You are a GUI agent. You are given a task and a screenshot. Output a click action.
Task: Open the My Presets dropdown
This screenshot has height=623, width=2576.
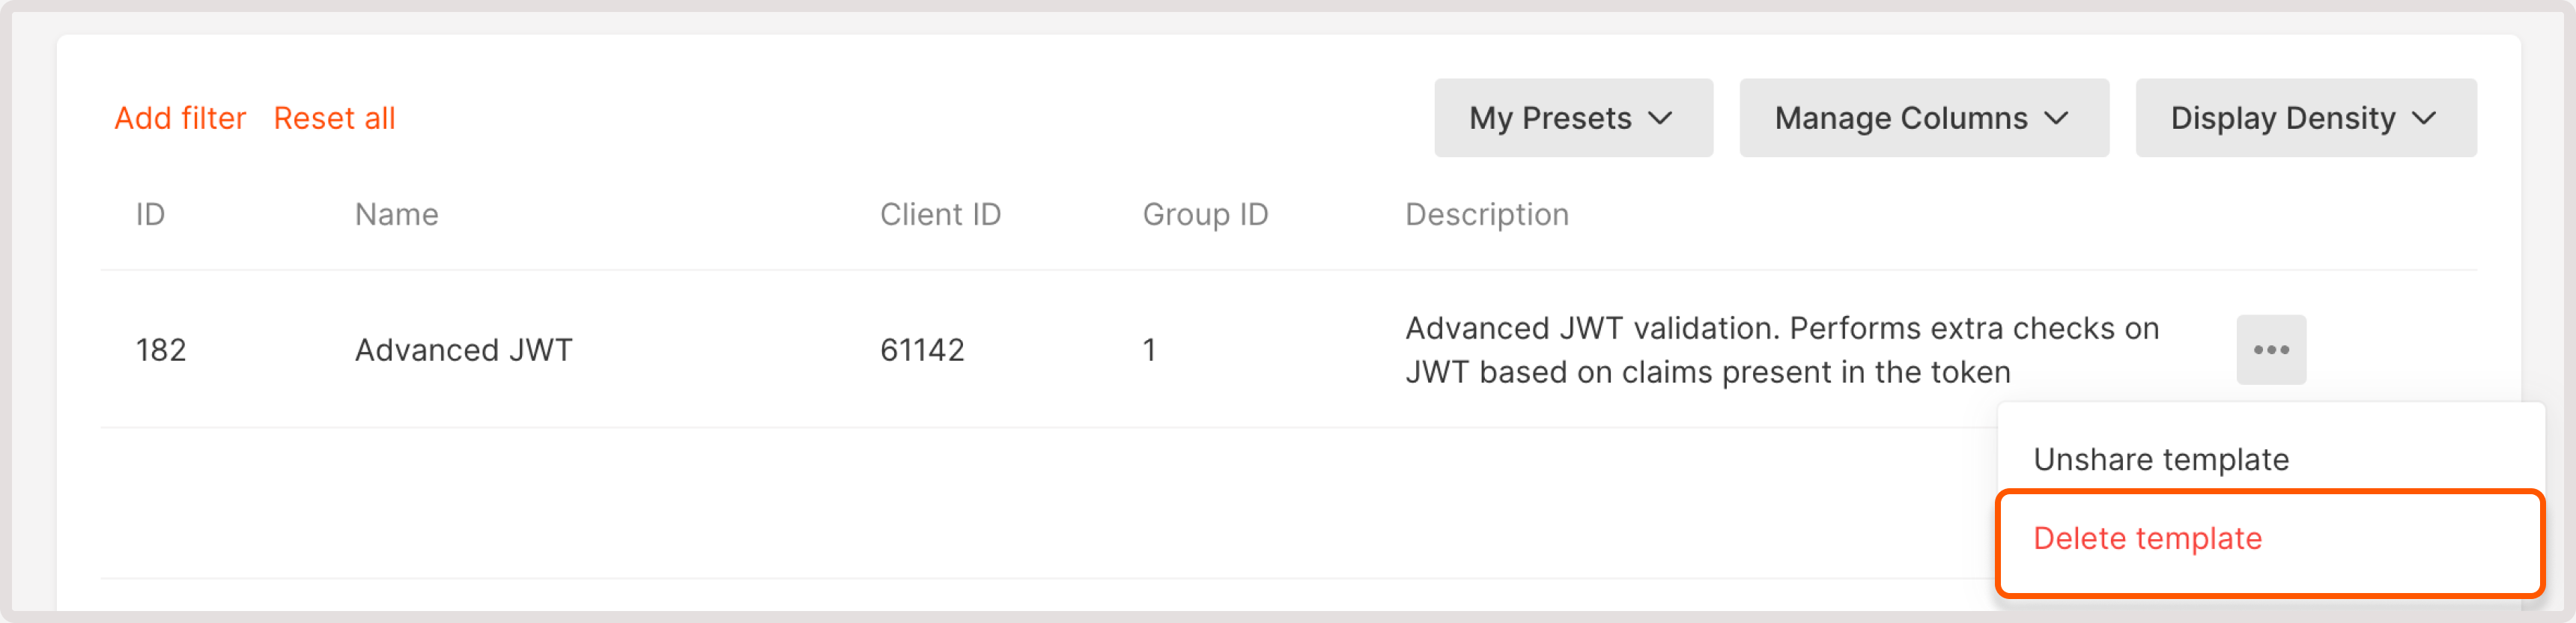pyautogui.click(x=1572, y=118)
